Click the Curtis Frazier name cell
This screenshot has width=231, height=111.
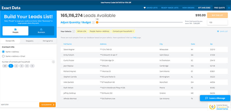click(69, 60)
